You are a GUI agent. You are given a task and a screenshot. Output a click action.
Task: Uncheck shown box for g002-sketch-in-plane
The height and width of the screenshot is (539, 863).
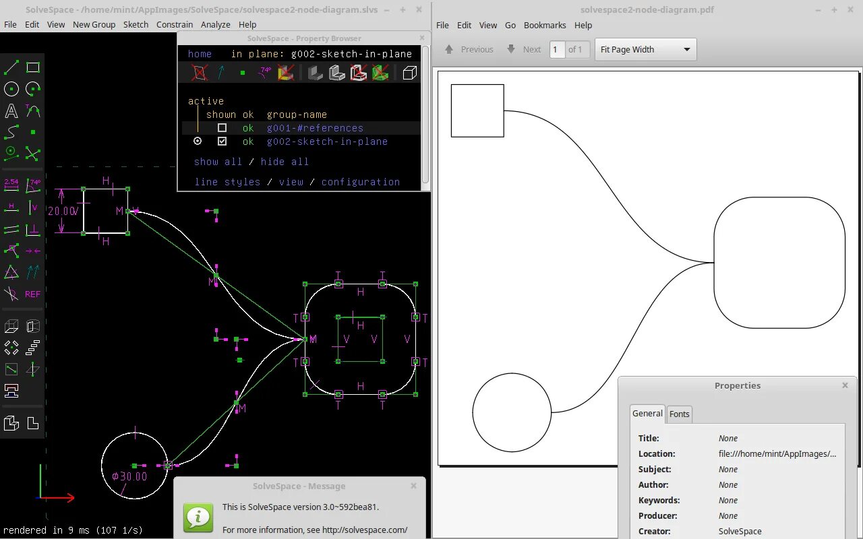click(222, 141)
